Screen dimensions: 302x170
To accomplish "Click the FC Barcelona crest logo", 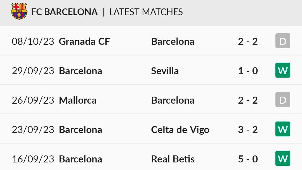I will 19,11.
